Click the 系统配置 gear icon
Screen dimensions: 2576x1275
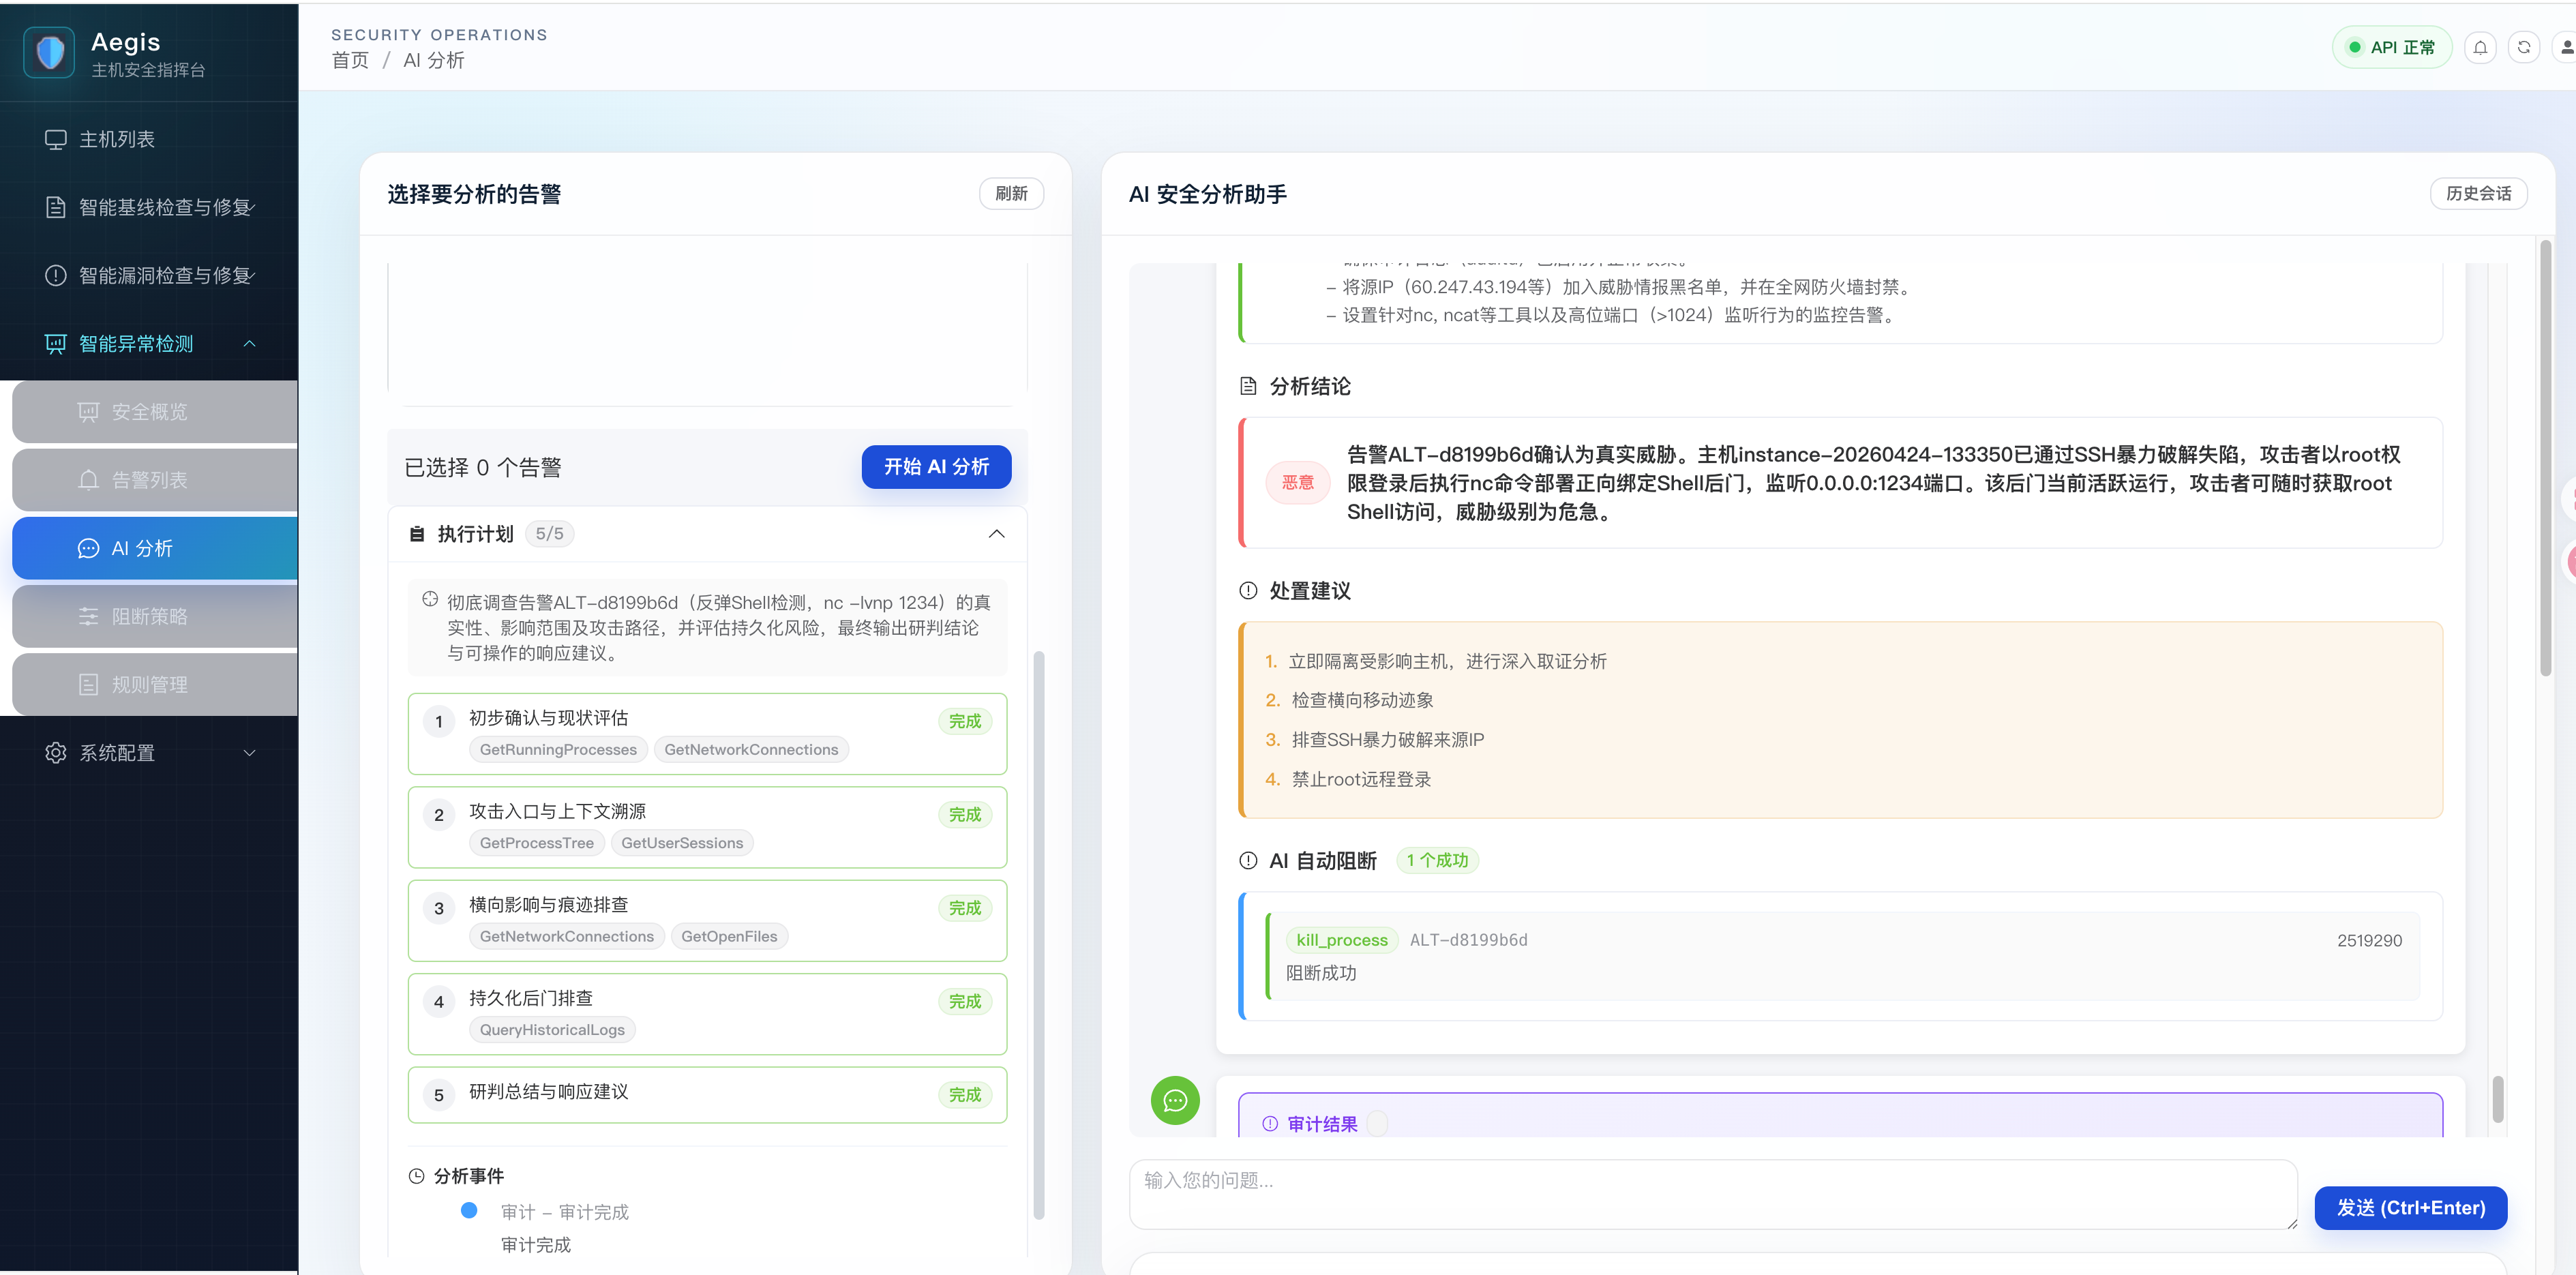56,753
